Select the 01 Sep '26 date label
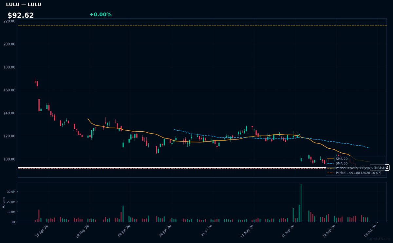The width and height of the screenshot is (393, 243). (288, 231)
